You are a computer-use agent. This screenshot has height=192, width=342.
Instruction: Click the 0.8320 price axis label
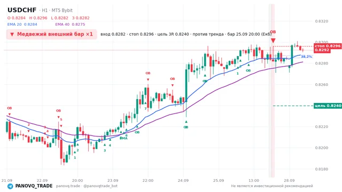[x=322, y=21]
